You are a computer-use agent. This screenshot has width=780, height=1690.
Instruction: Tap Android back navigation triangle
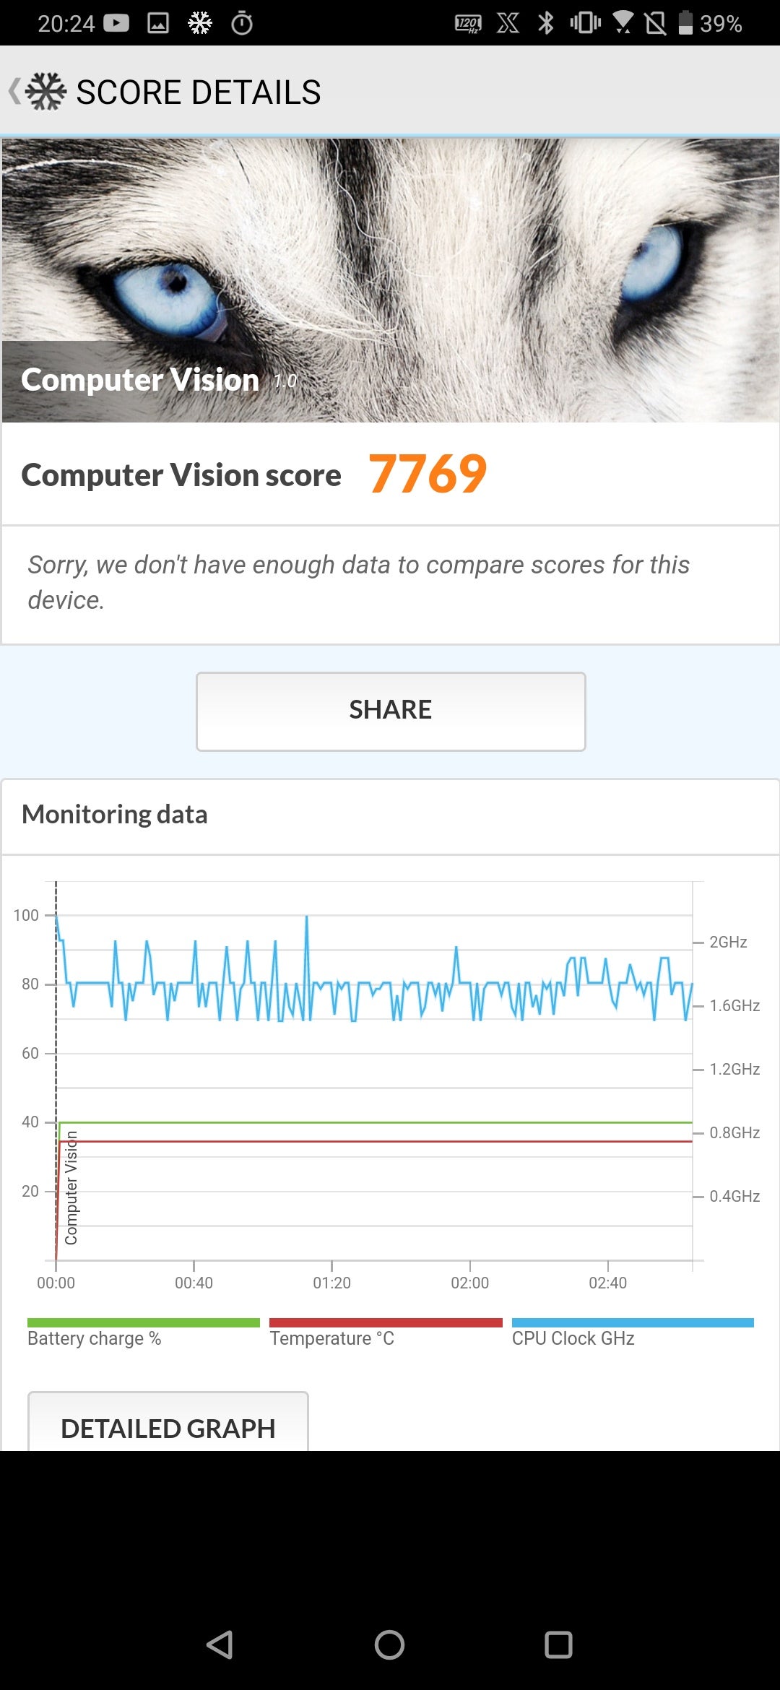tap(220, 1644)
